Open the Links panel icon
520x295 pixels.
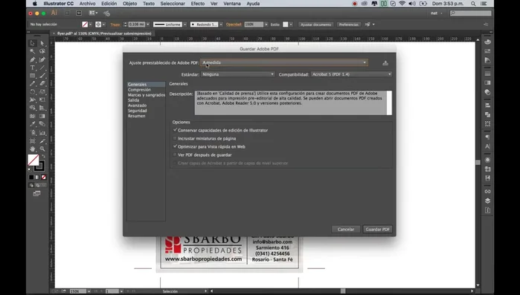tap(487, 192)
